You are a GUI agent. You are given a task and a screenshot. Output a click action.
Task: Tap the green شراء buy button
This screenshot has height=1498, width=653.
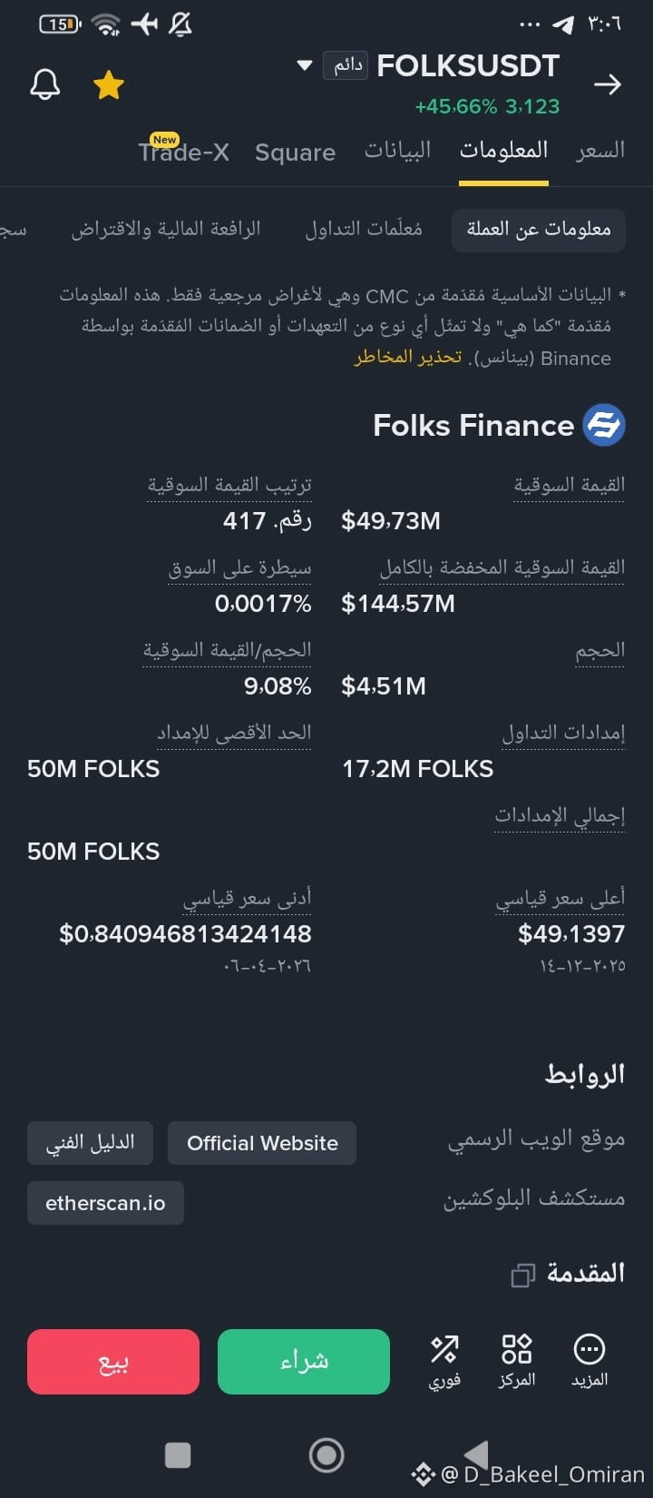tap(304, 1362)
